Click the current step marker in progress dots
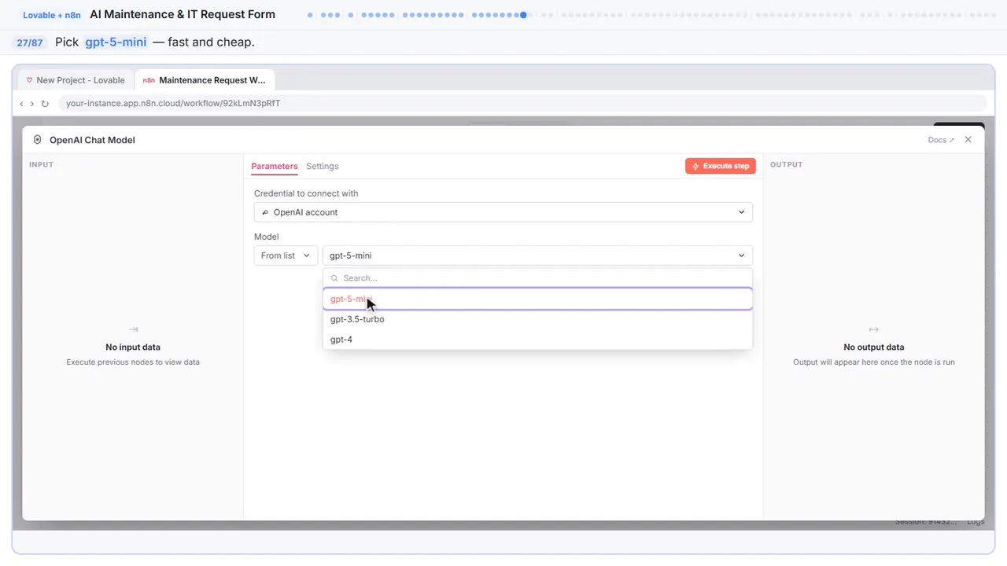 523,15
